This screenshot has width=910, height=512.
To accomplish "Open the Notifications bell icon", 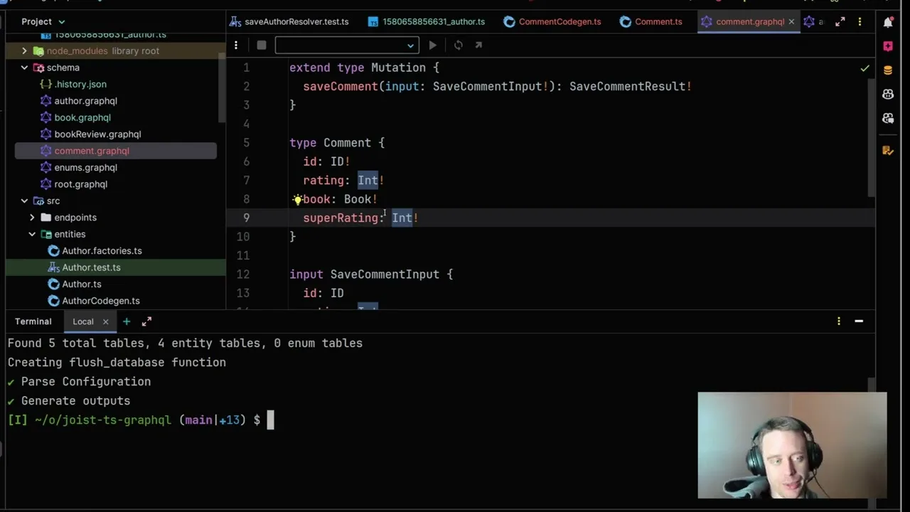I will pos(888,22).
